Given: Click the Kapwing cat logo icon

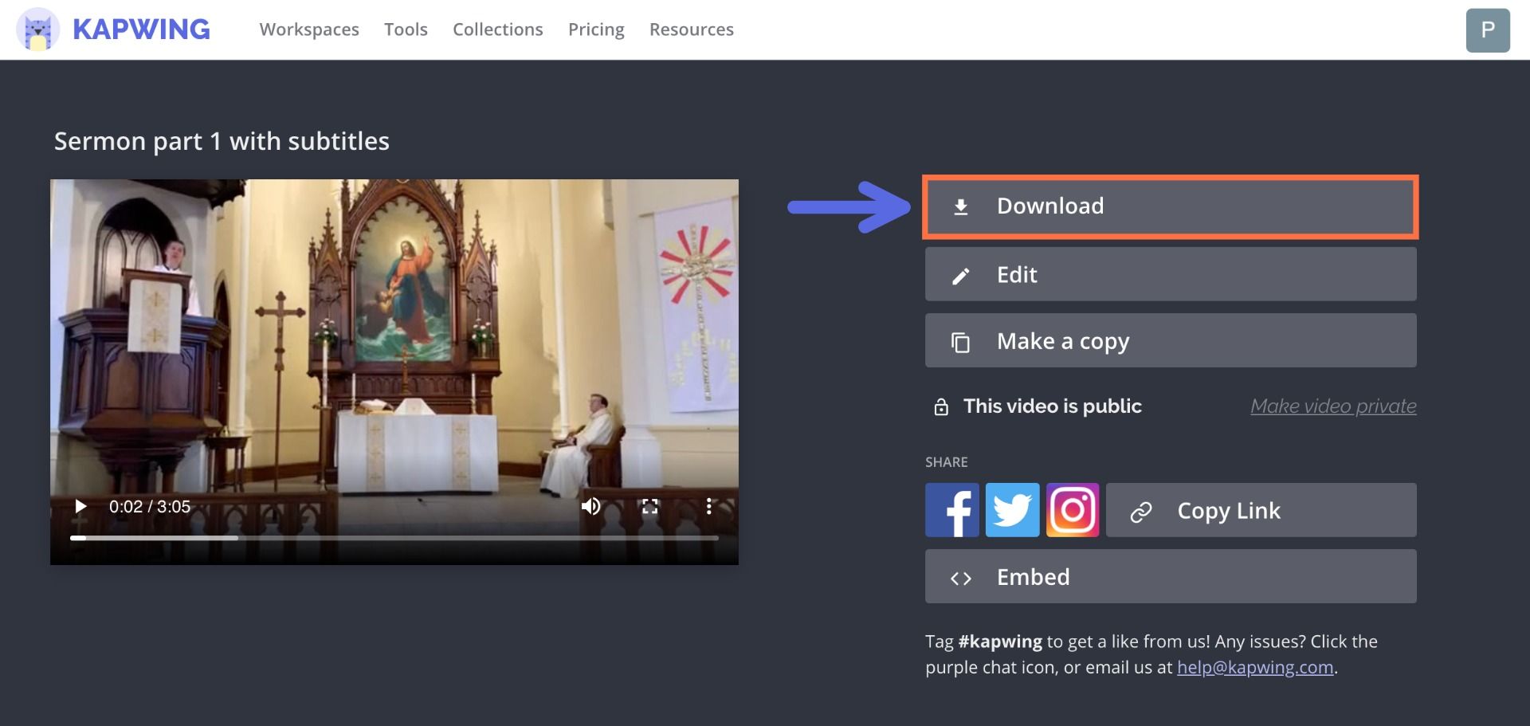Looking at the screenshot, I should [x=37, y=30].
